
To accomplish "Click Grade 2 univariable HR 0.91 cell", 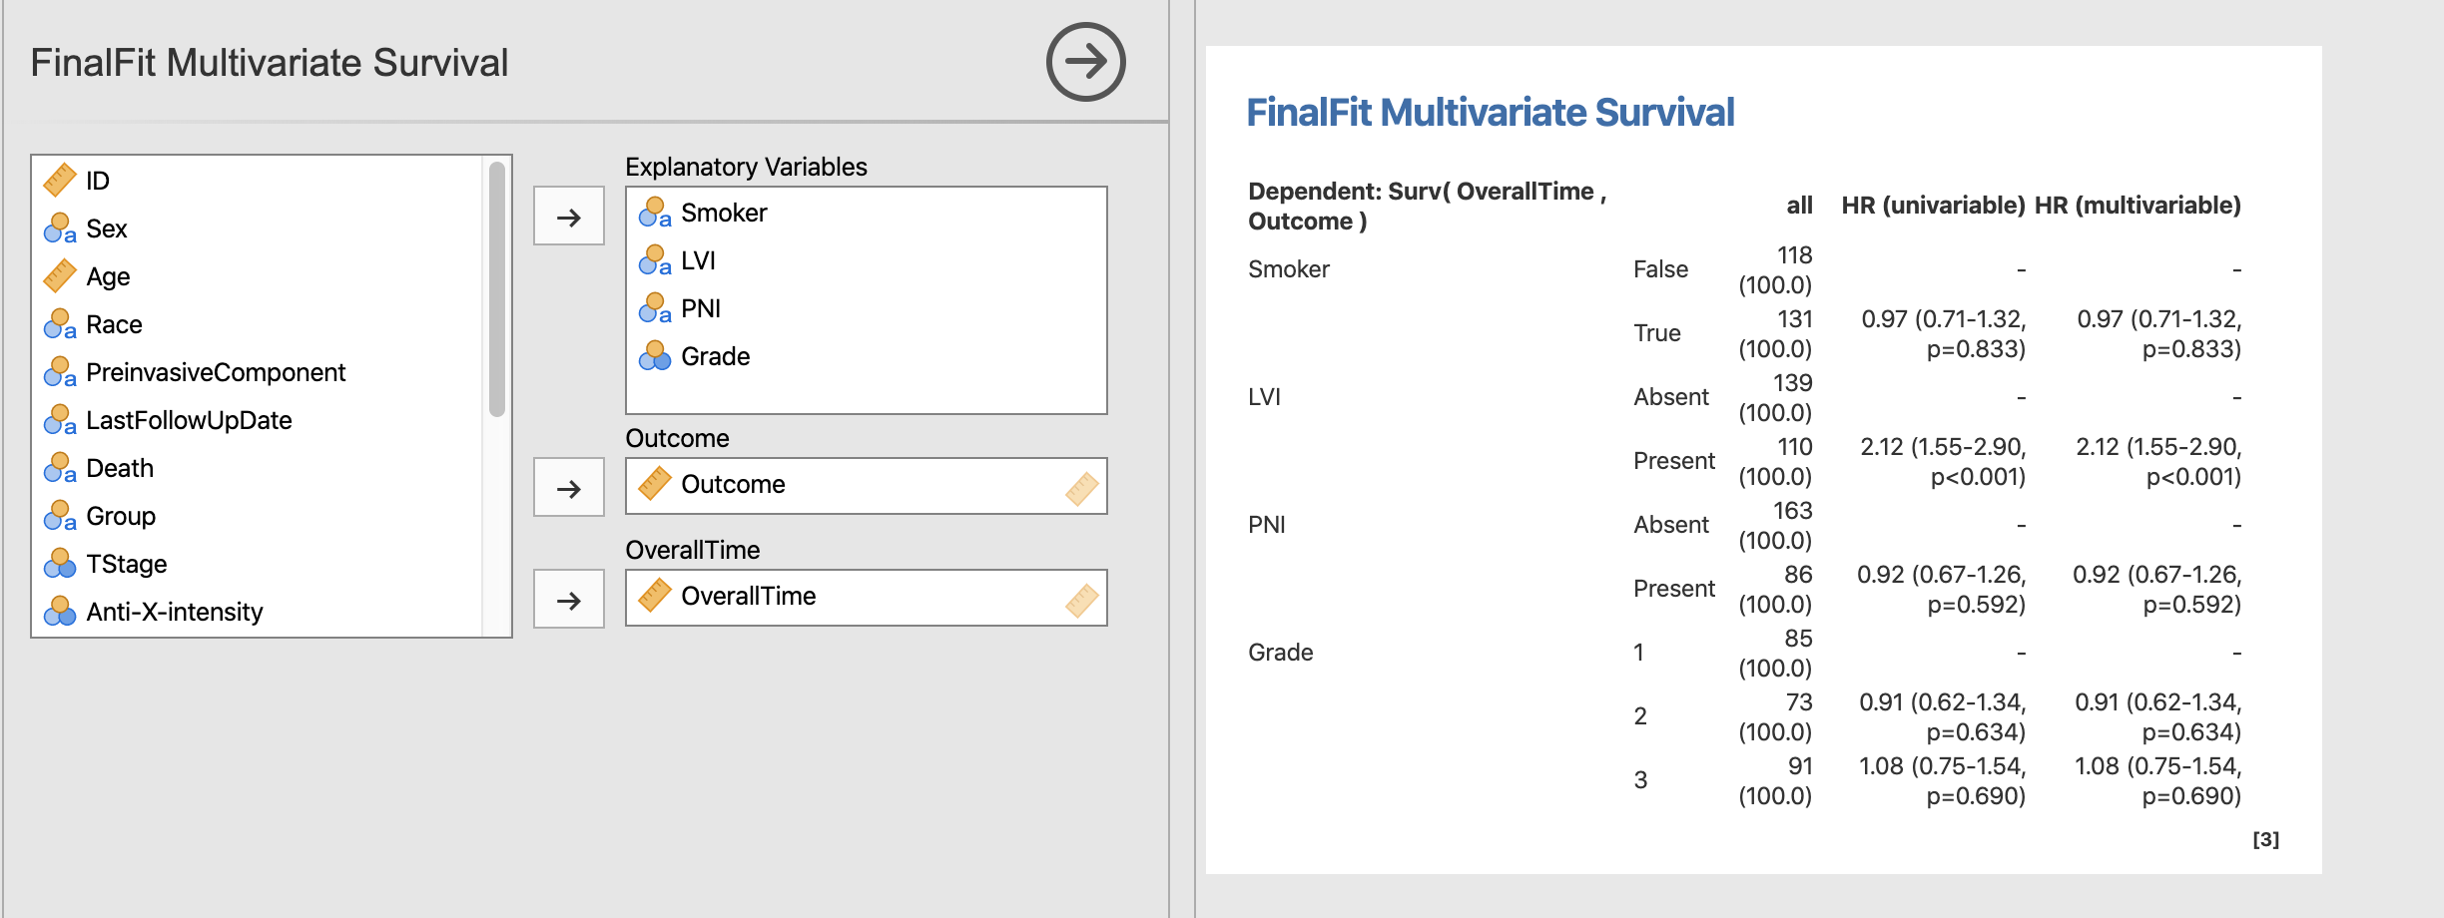I will click(x=1942, y=716).
